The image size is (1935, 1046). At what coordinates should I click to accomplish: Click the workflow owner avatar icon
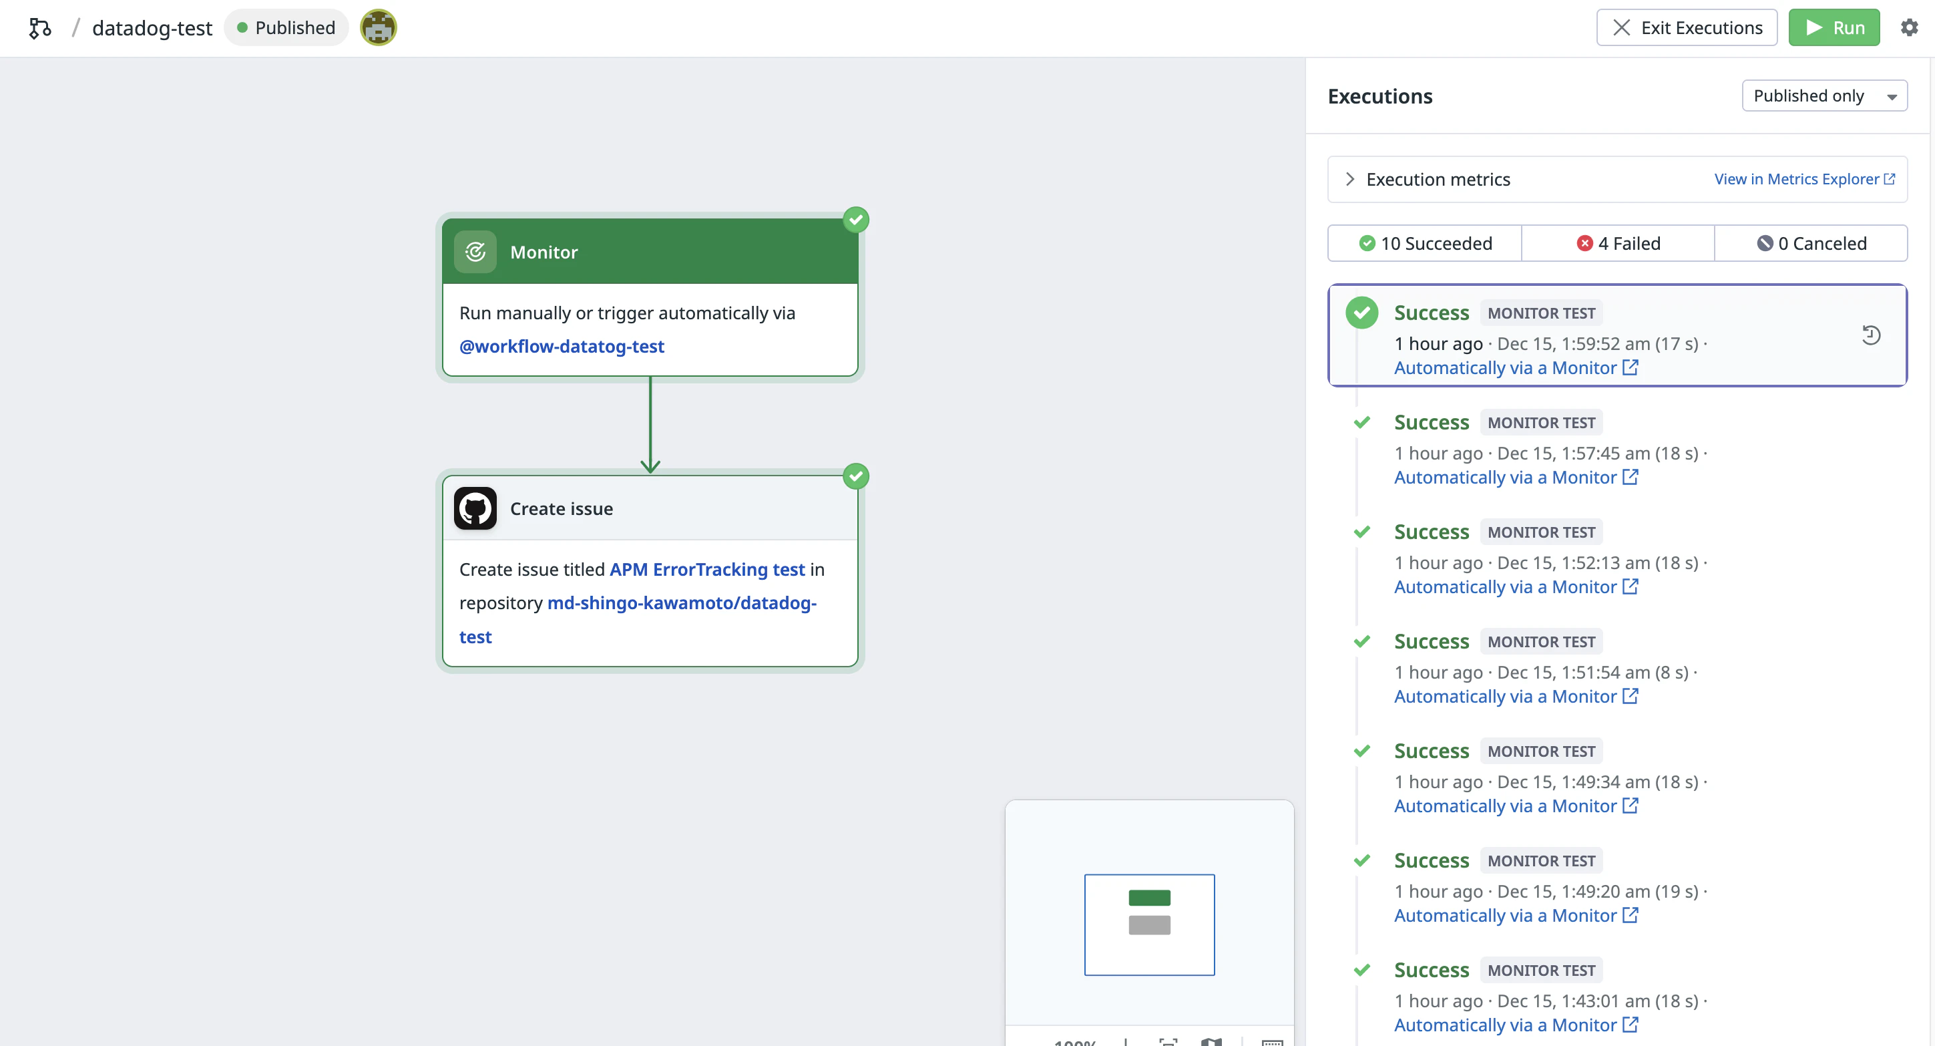[378, 28]
